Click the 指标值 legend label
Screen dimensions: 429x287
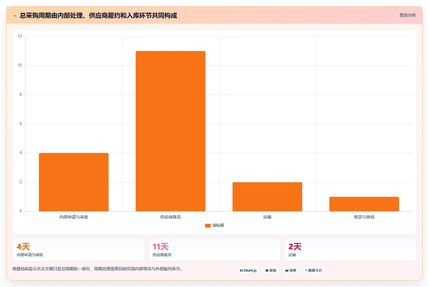218,225
